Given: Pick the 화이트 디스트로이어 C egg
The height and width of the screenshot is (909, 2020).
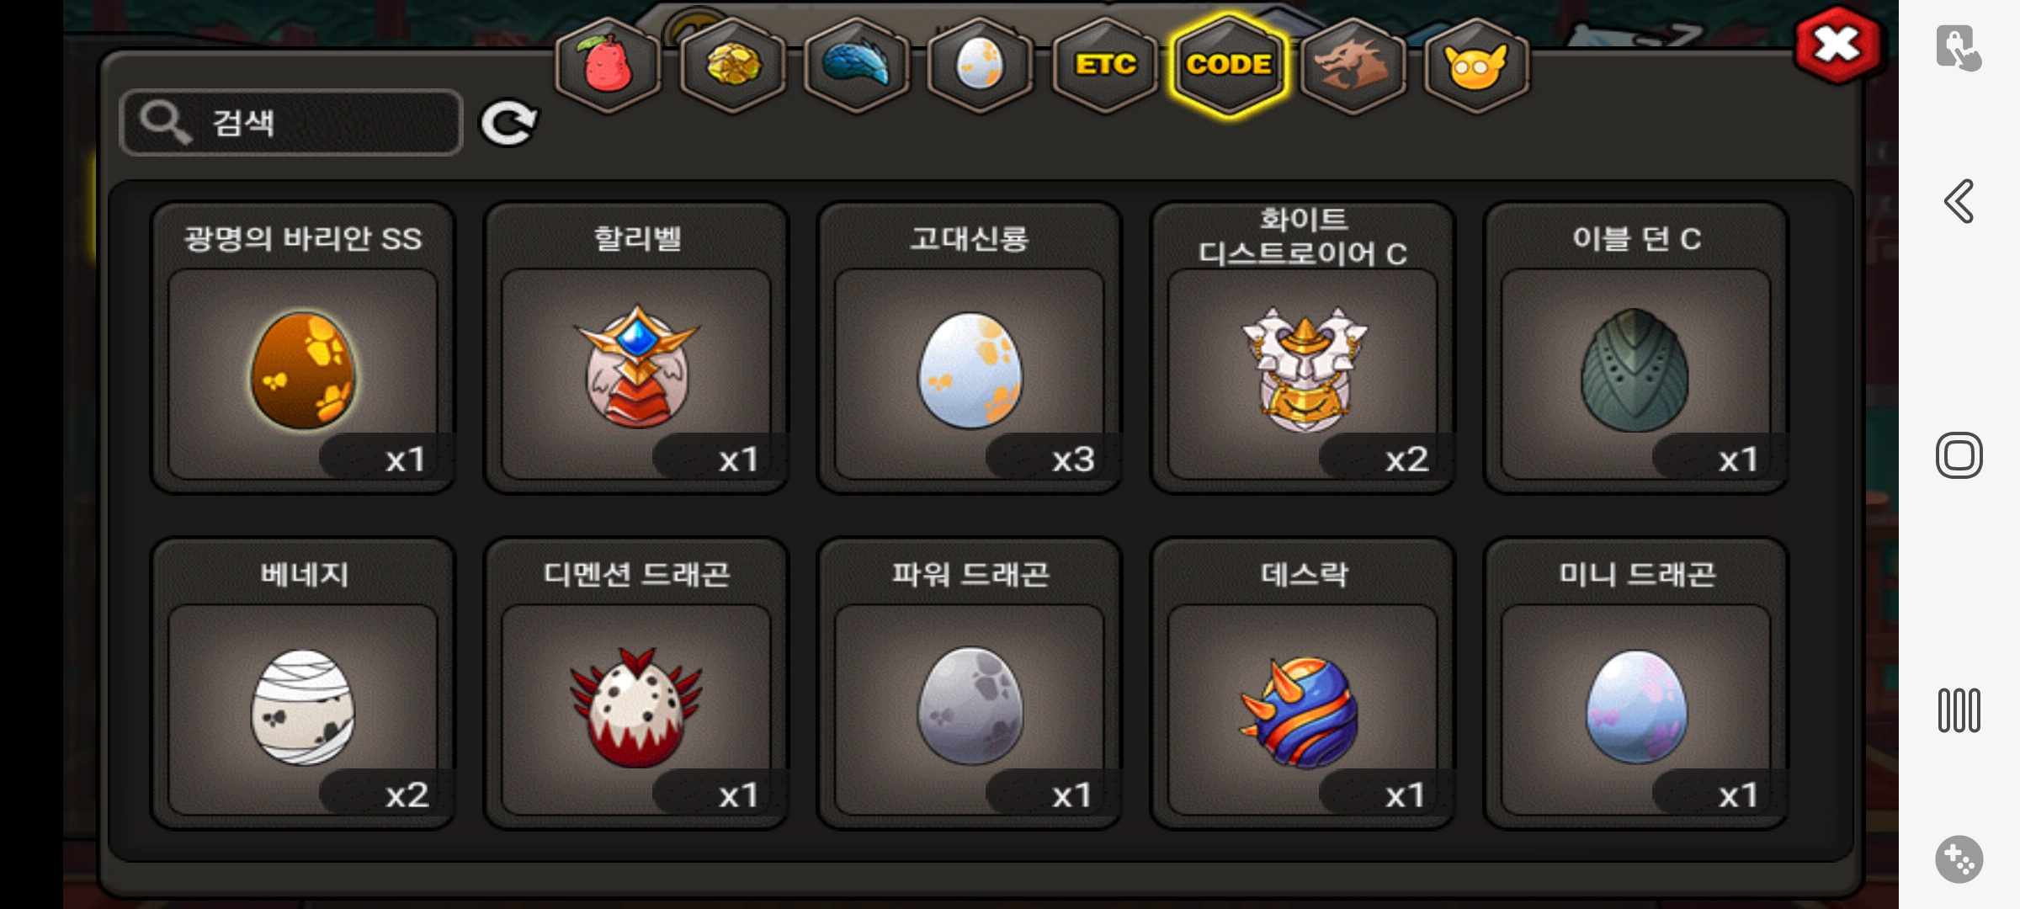Looking at the screenshot, I should coord(1303,348).
